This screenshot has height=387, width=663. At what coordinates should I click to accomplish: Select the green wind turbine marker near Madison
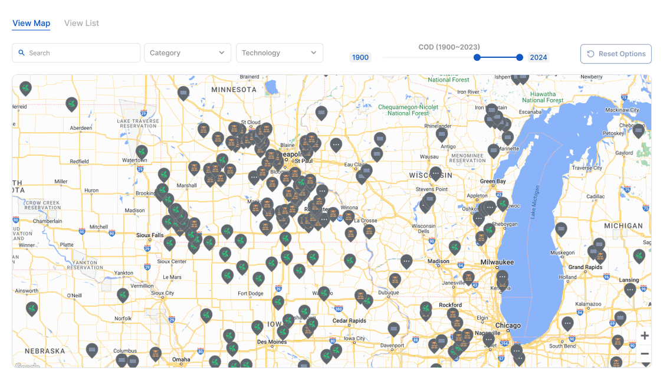tap(454, 247)
